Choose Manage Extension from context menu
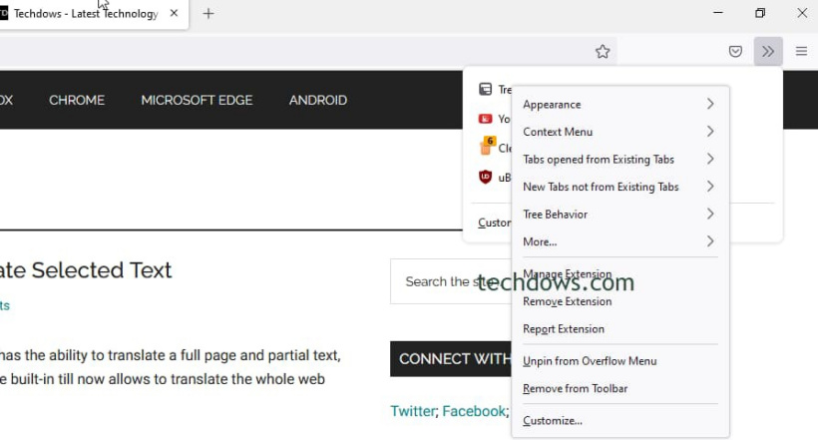Image resolution: width=818 pixels, height=440 pixels. tap(620, 274)
